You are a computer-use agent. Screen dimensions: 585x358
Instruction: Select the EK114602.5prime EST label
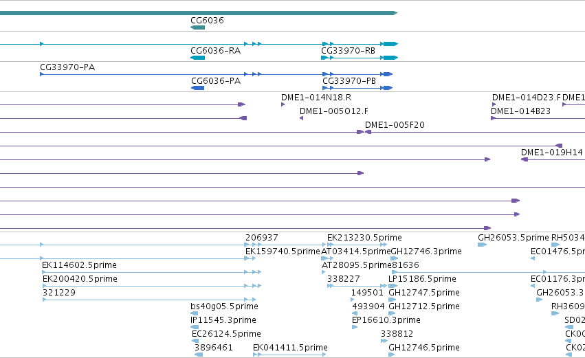click(80, 265)
